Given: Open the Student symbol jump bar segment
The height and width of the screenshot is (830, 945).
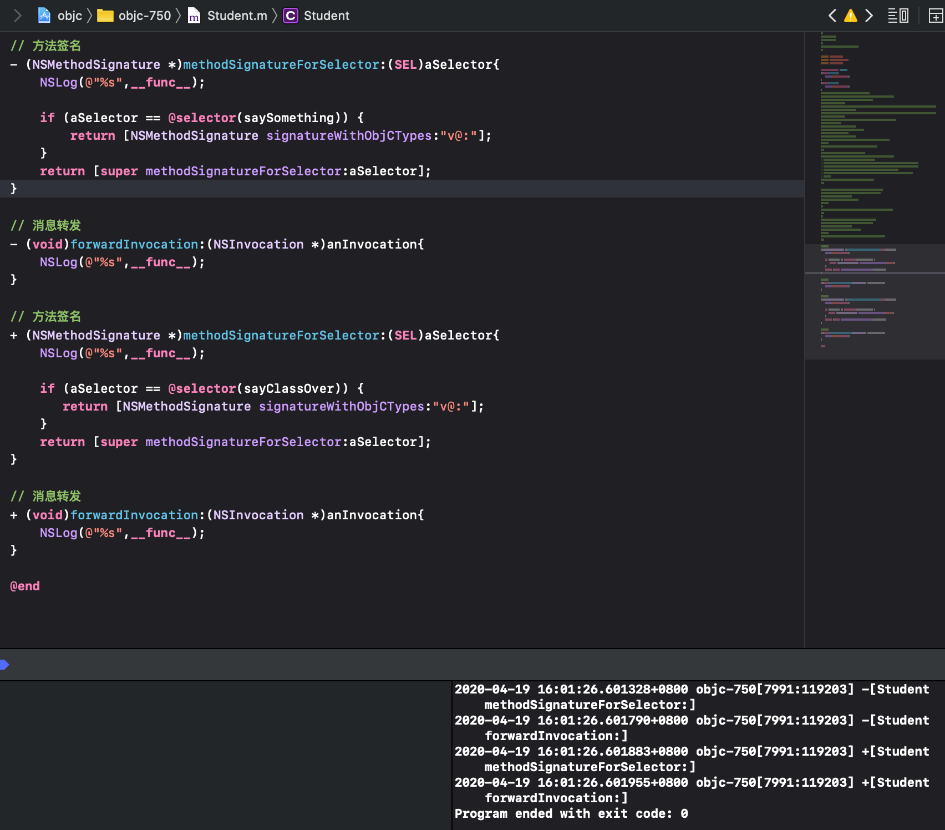Looking at the screenshot, I should click(x=316, y=16).
